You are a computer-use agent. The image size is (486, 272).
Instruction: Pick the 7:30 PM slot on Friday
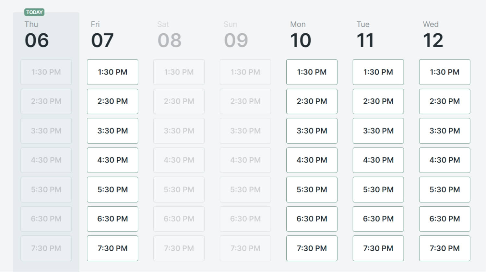coord(113,248)
